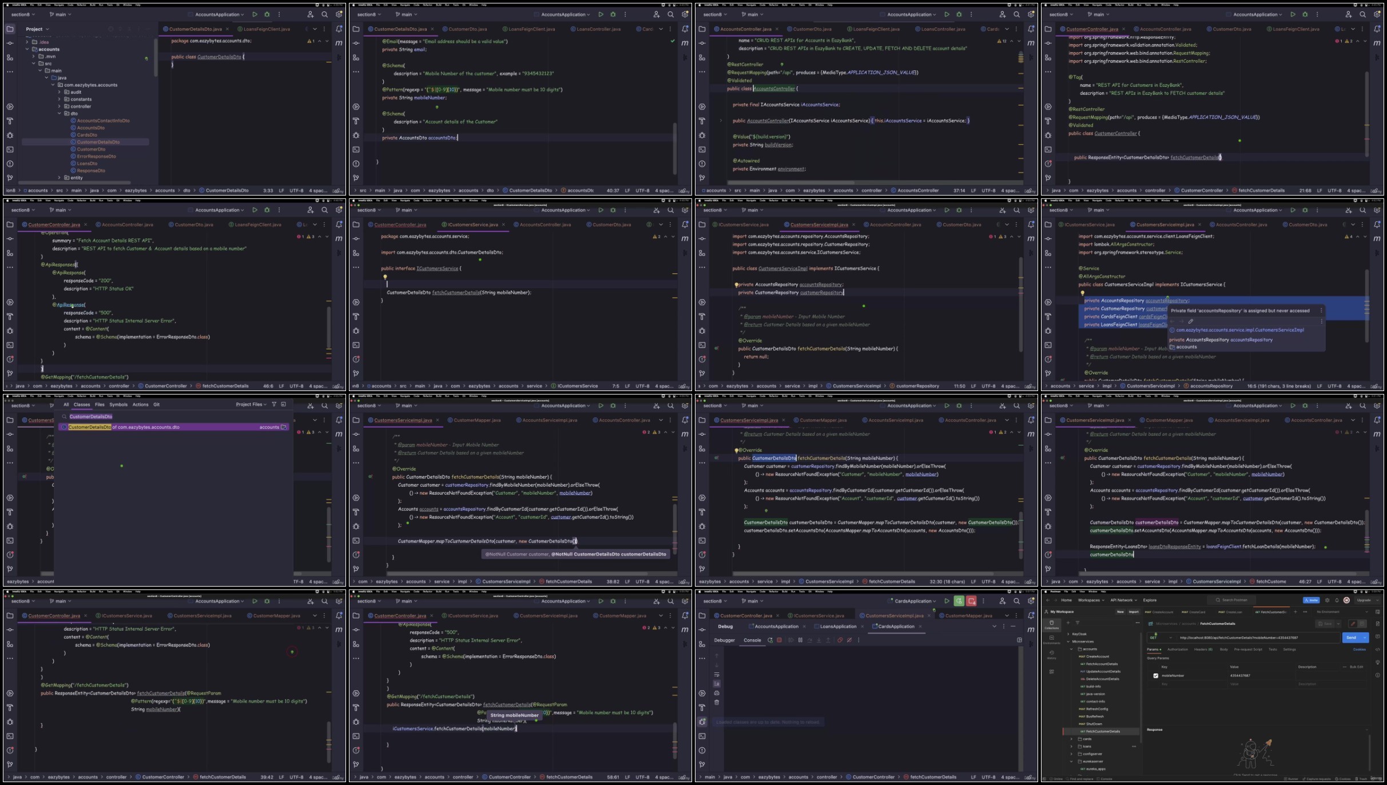
Task: Expand the entity folder in the Project tree
Action: tap(59, 178)
